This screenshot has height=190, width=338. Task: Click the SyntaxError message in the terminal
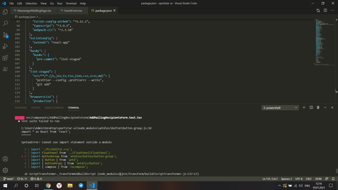67,142
